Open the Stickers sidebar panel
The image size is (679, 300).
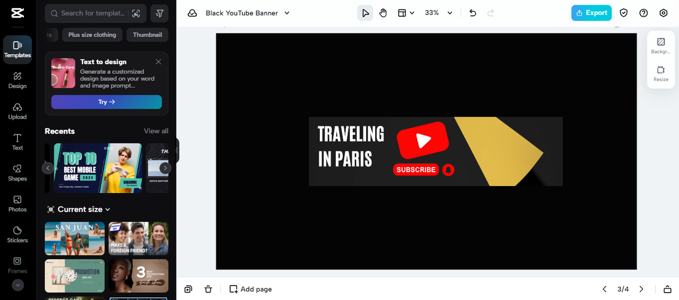tap(18, 235)
